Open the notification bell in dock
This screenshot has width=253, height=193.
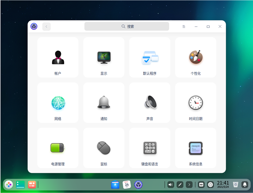tap(244, 184)
